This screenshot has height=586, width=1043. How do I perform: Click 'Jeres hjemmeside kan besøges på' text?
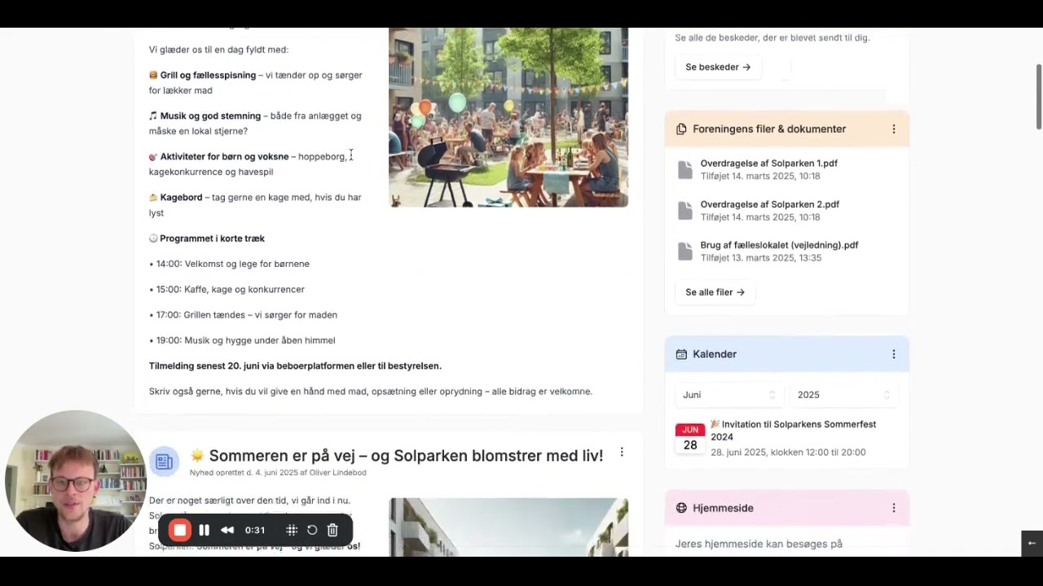click(x=759, y=544)
